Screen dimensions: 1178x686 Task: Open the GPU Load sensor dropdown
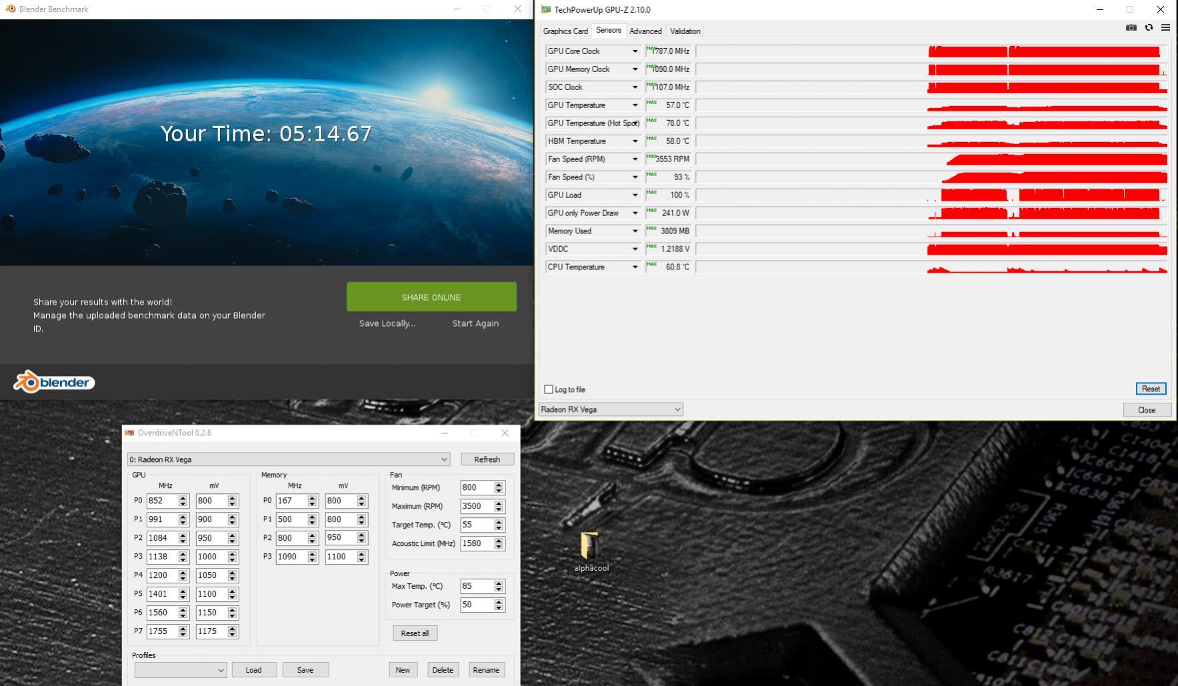click(635, 195)
